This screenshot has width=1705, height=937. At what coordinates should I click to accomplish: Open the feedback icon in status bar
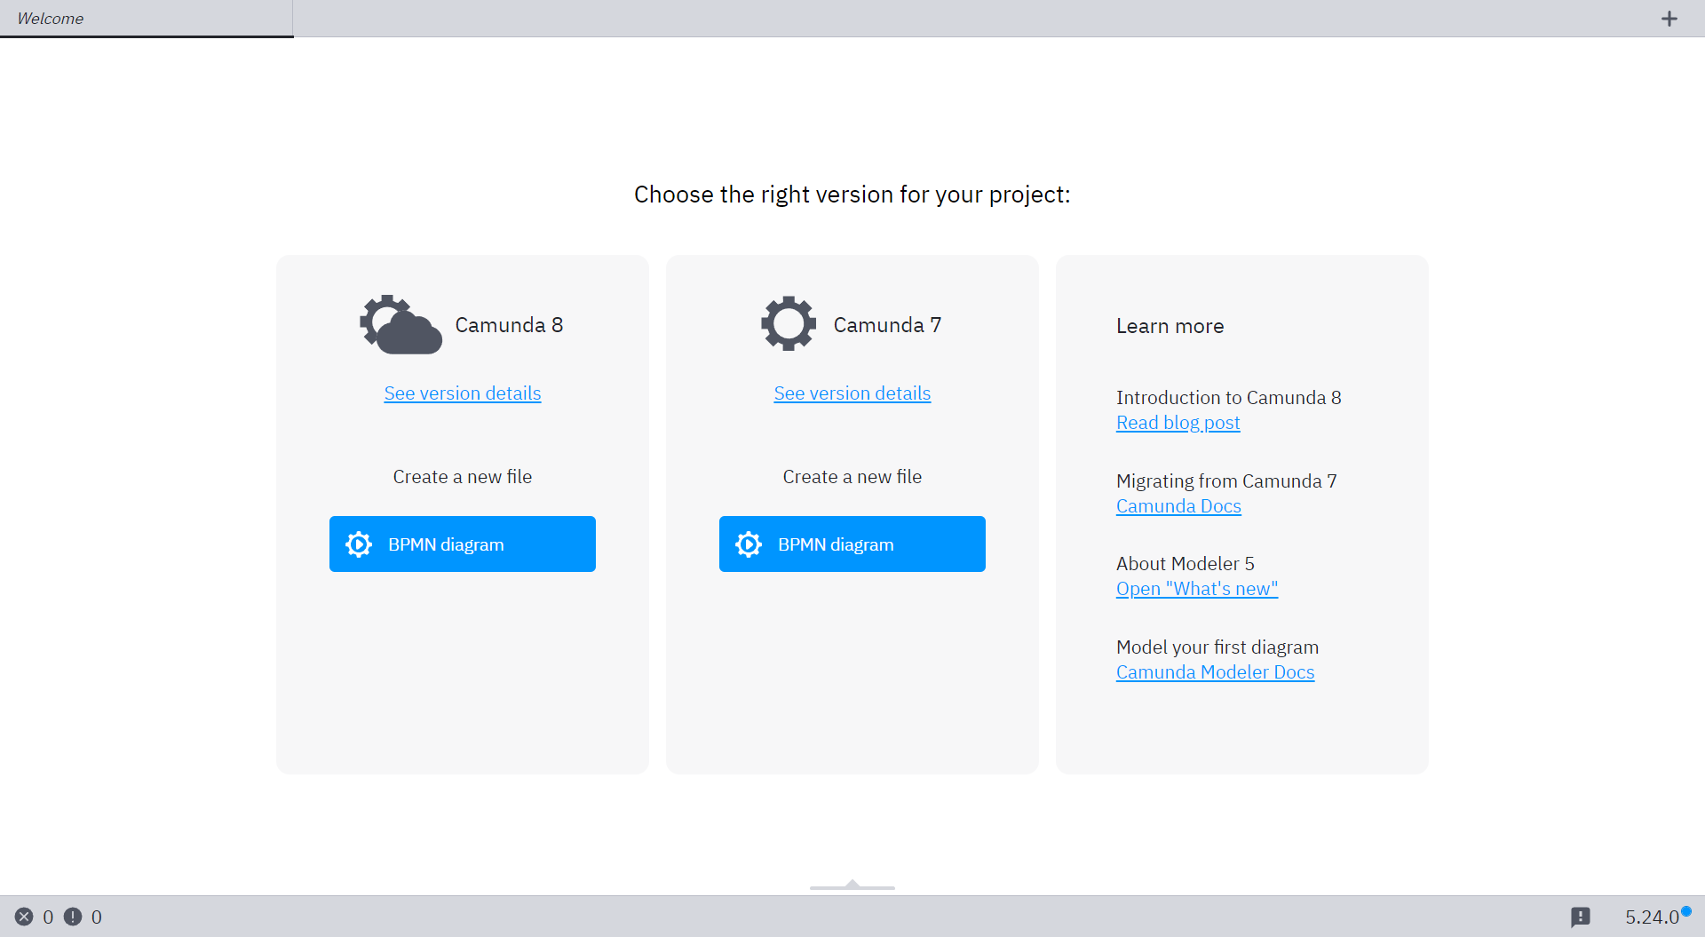[x=1580, y=917]
